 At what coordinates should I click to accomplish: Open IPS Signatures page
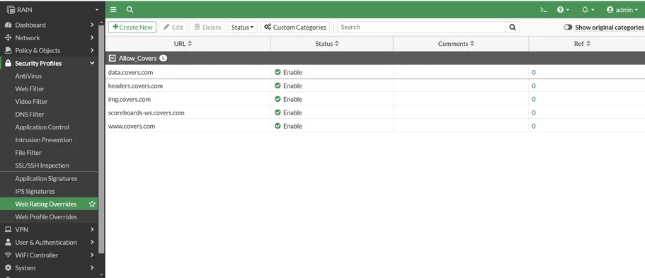(x=35, y=191)
